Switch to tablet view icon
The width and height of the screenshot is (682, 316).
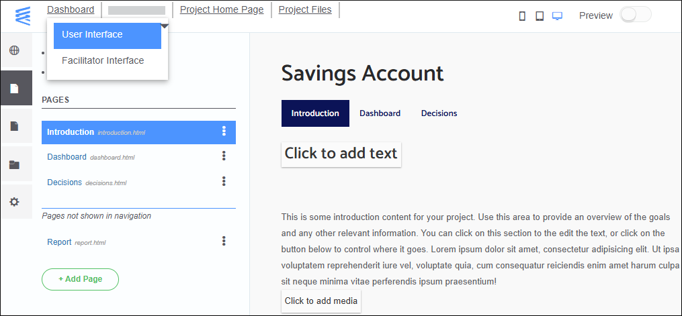pyautogui.click(x=540, y=16)
